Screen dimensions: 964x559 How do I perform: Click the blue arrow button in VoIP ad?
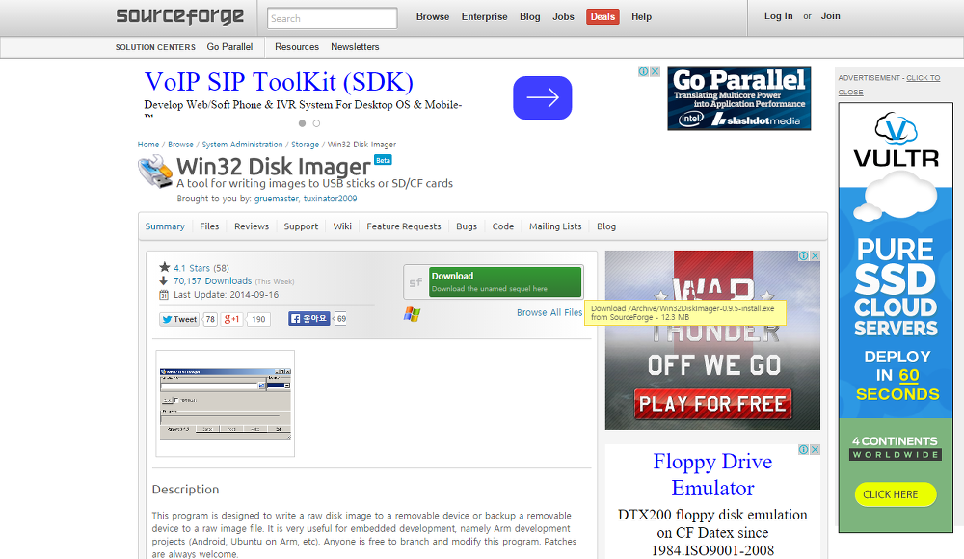[x=542, y=97]
